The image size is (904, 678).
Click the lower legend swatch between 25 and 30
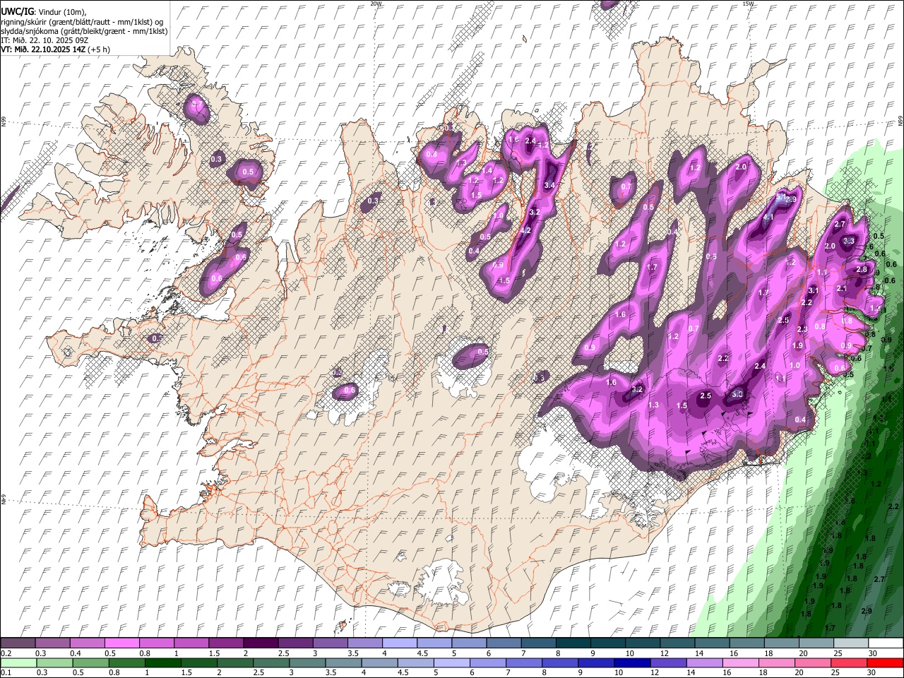(x=847, y=662)
